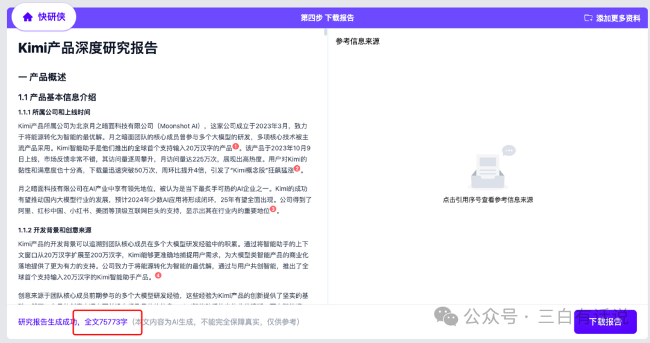650x343 pixels.
Task: Open citation reference number 4
Action: click(x=158, y=275)
